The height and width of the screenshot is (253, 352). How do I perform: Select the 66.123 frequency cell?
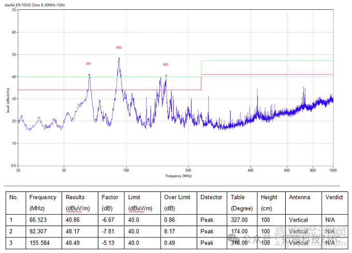39,220
